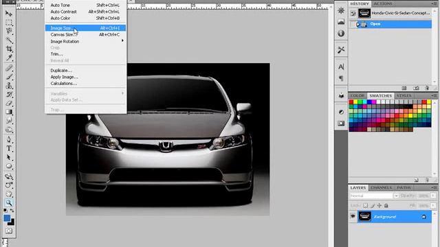The width and height of the screenshot is (440, 247).
Task: Toggle lock position
Action: (x=379, y=206)
